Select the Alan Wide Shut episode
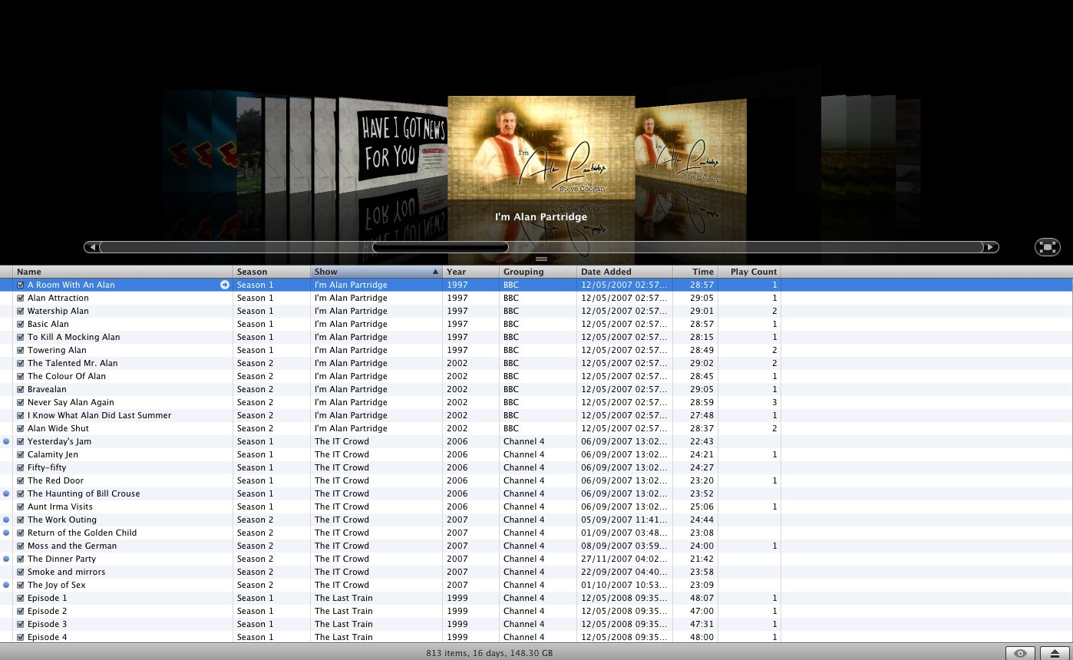The height and width of the screenshot is (660, 1073). coord(536,428)
